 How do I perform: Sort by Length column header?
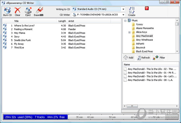coord(62,21)
